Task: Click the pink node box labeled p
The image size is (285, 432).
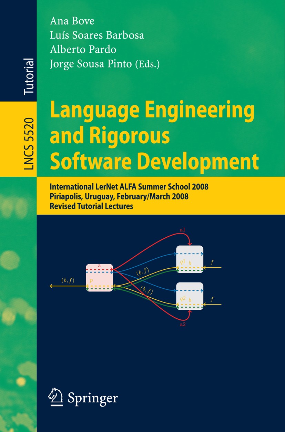Action: [99, 278]
